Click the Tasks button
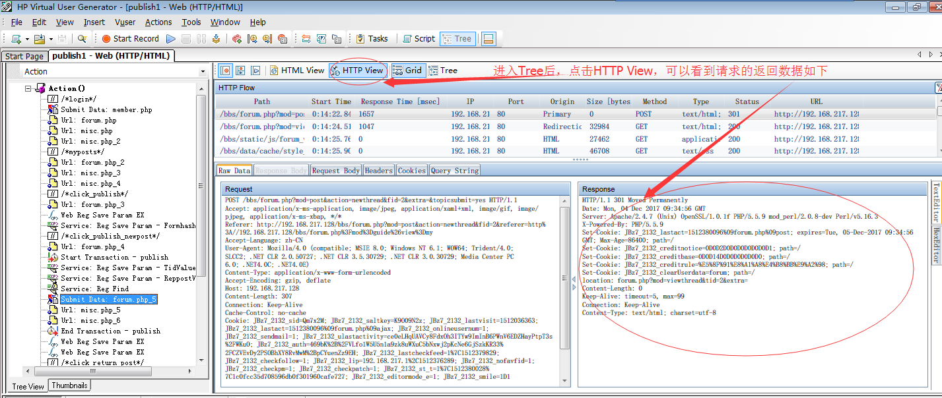The height and width of the screenshot is (398, 942). point(372,39)
